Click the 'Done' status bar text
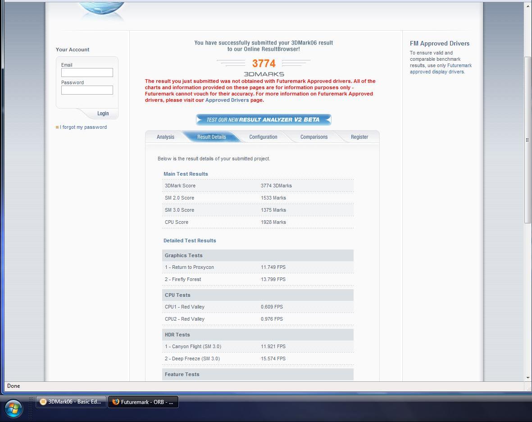The image size is (532, 422). [14, 386]
